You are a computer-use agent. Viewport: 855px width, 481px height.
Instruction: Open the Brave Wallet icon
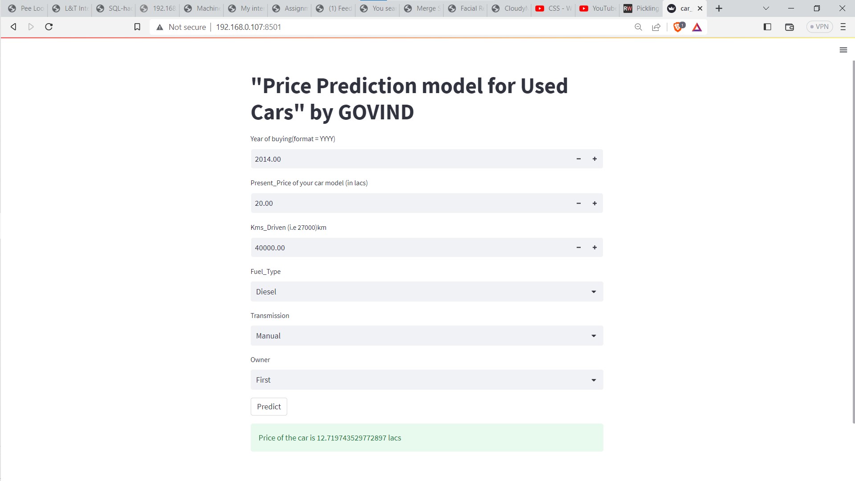tap(789, 27)
